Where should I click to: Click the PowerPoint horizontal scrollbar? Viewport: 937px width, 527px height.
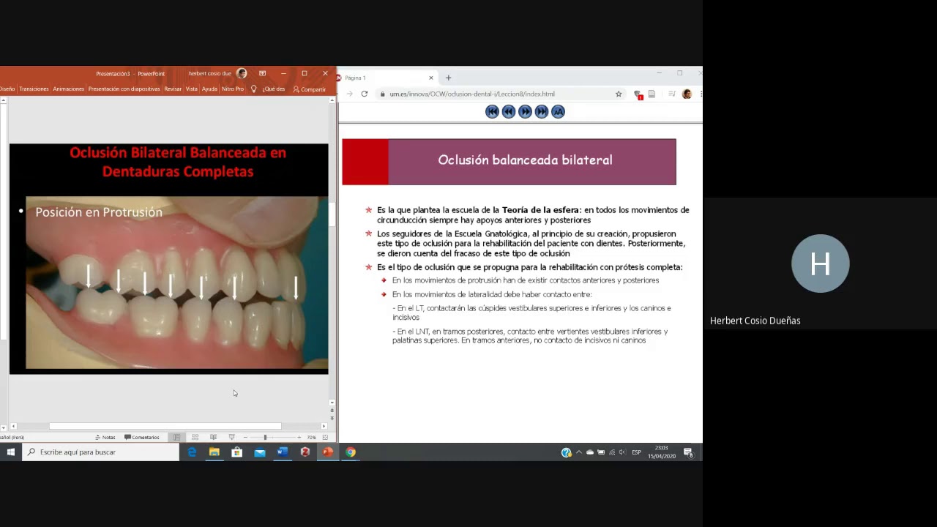point(165,426)
